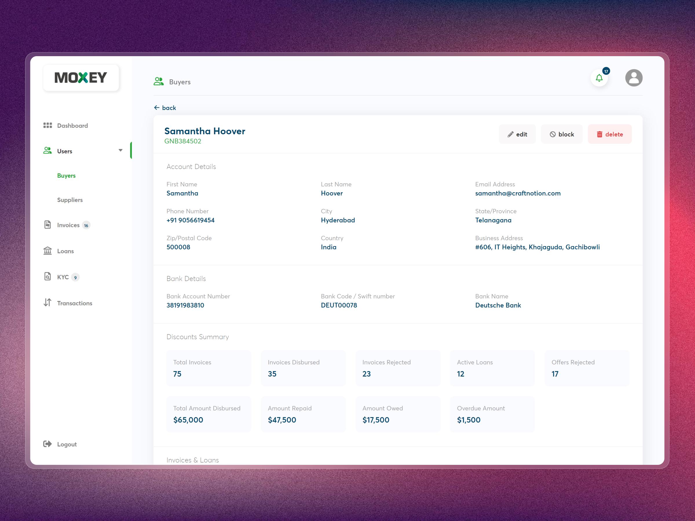Screen dimensions: 695x521
Task: Click the swift code DEUT00078
Action: pyautogui.click(x=339, y=305)
